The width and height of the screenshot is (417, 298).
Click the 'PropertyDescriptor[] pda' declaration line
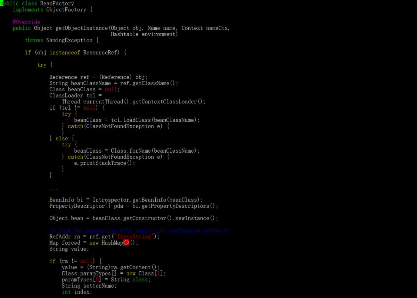coord(134,206)
